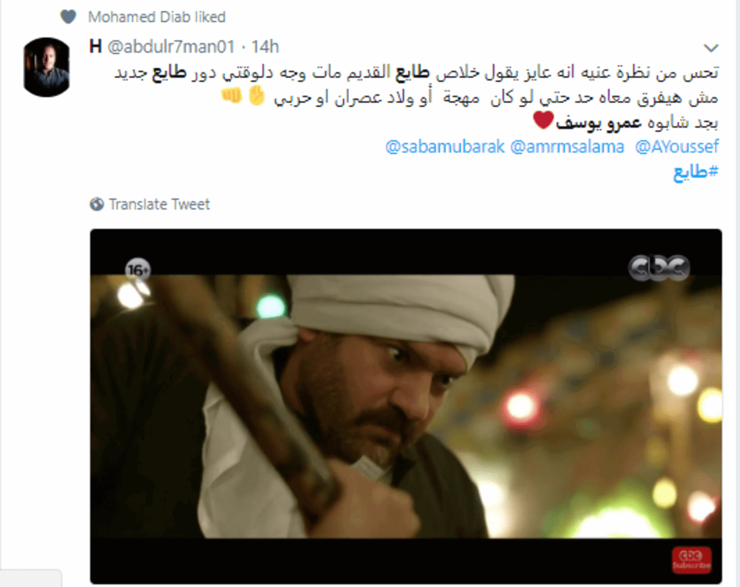Open the tweet via the 14h timestamp
This screenshot has width=740, height=587.
[x=266, y=47]
